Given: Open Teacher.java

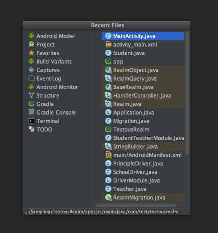Looking at the screenshot, I should click(143, 189).
